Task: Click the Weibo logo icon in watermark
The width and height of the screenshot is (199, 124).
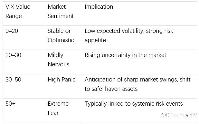Action: (162, 115)
